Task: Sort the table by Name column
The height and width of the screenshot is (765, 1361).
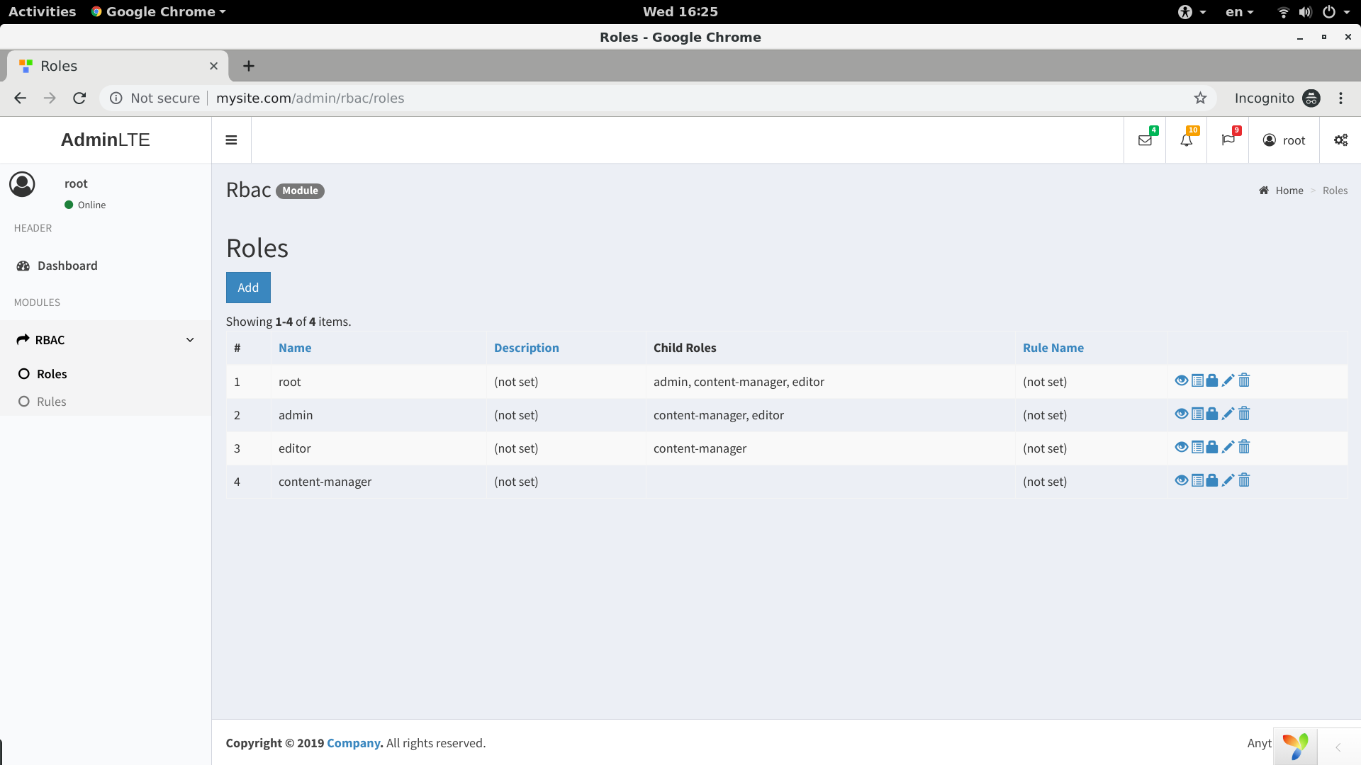Action: click(295, 348)
